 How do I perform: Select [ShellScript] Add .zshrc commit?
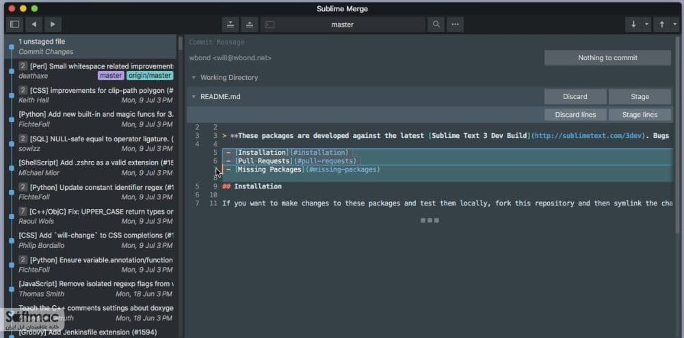(90, 167)
